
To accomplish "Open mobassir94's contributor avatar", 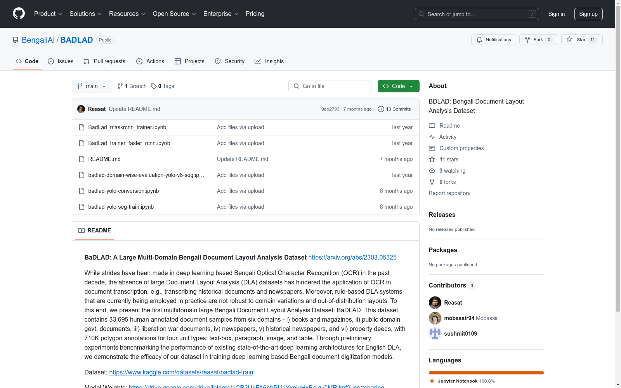I will point(435,318).
